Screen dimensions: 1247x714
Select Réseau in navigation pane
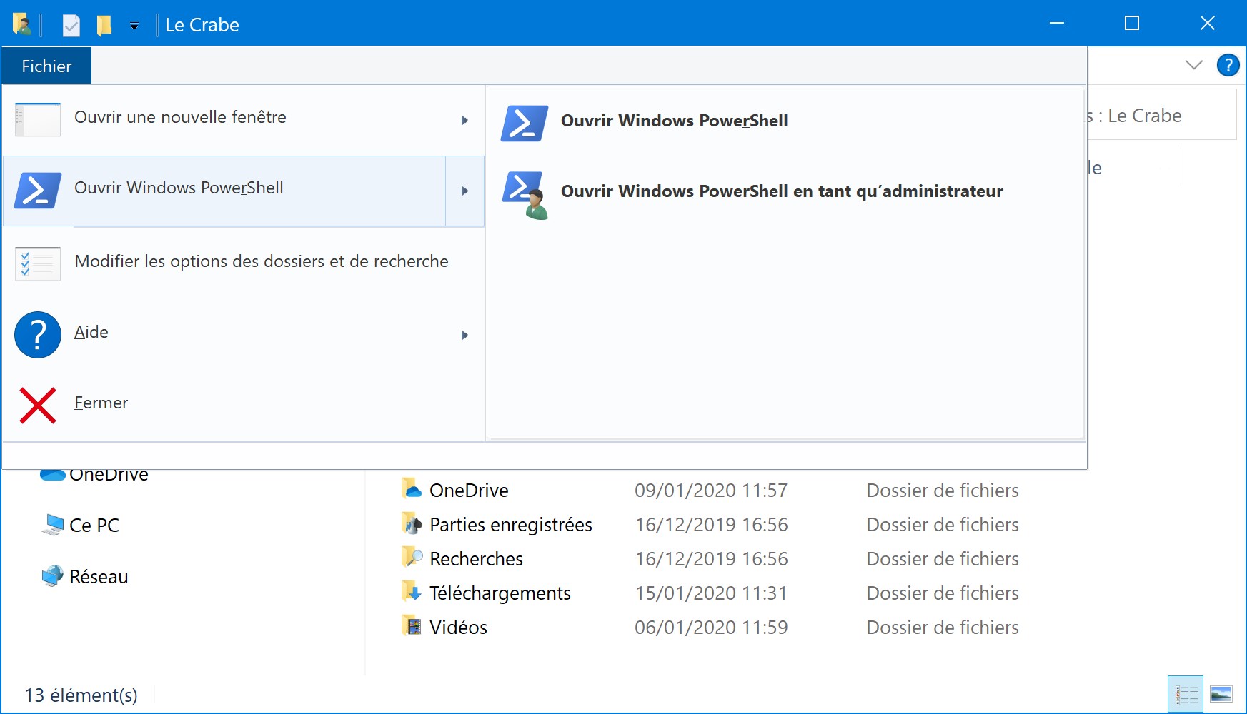click(99, 577)
